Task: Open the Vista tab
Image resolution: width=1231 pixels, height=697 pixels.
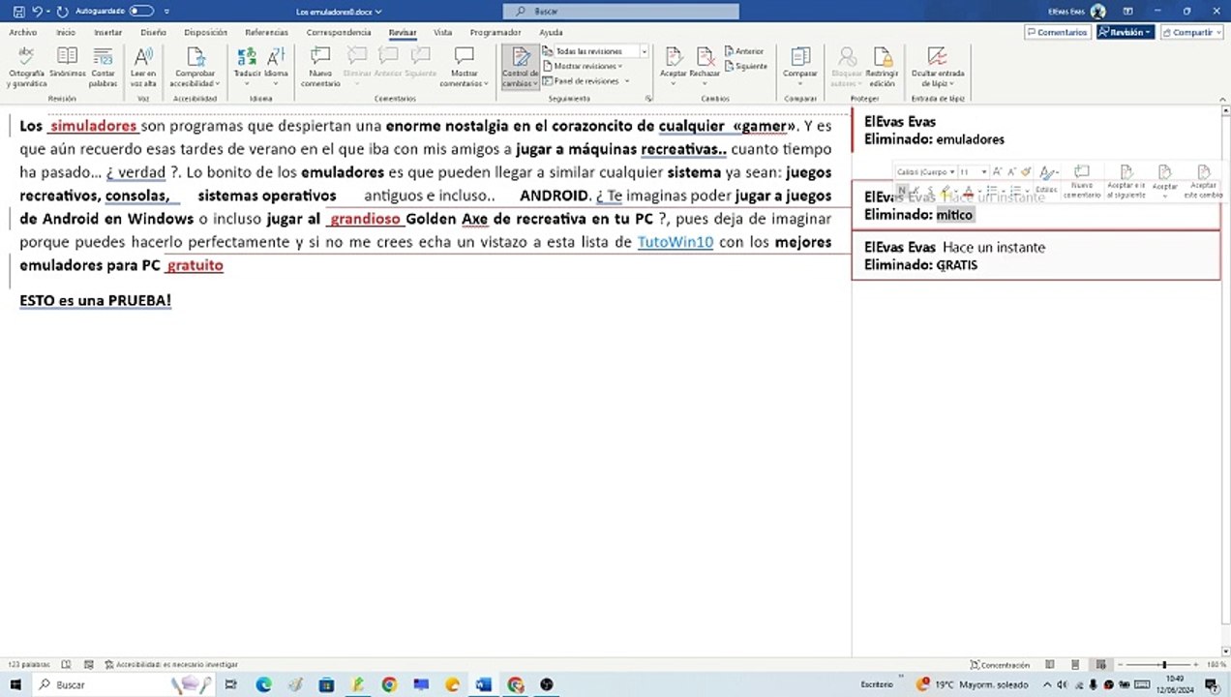Action: click(x=442, y=32)
